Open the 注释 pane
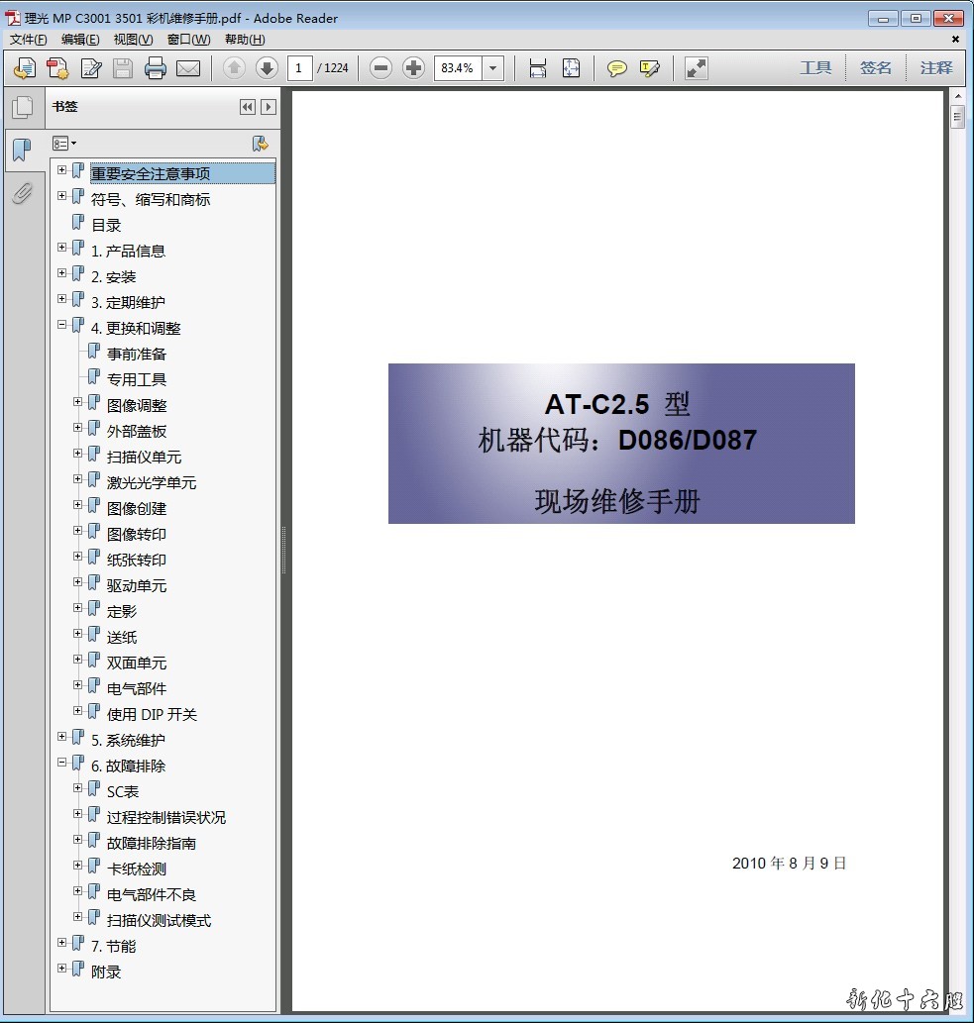 pos(935,68)
